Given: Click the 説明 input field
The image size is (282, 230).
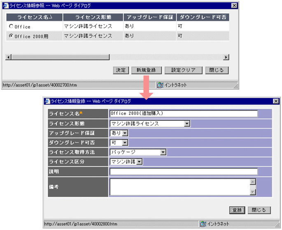Looking at the screenshot, I should point(184,172).
